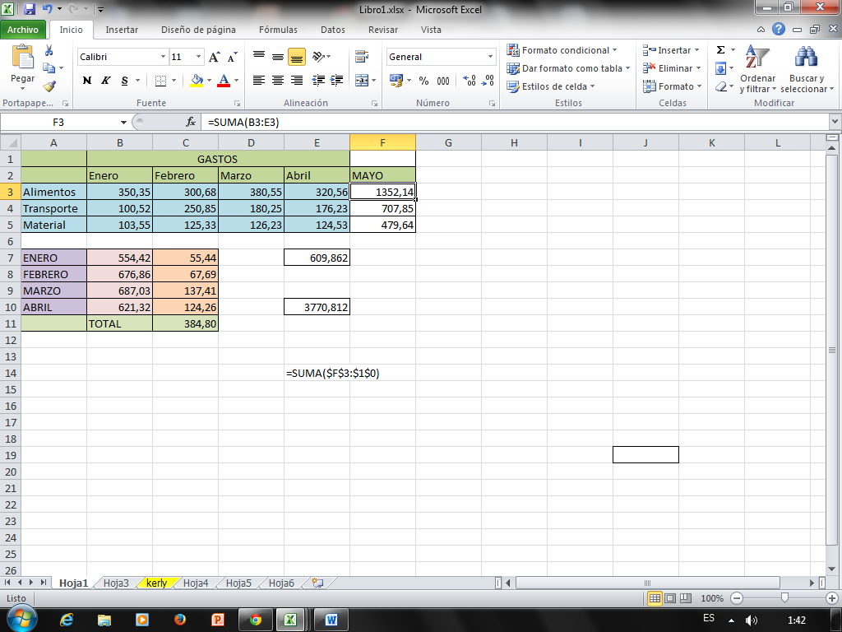Click the percent style icon
Screen dimensions: 842x632
[x=423, y=81]
